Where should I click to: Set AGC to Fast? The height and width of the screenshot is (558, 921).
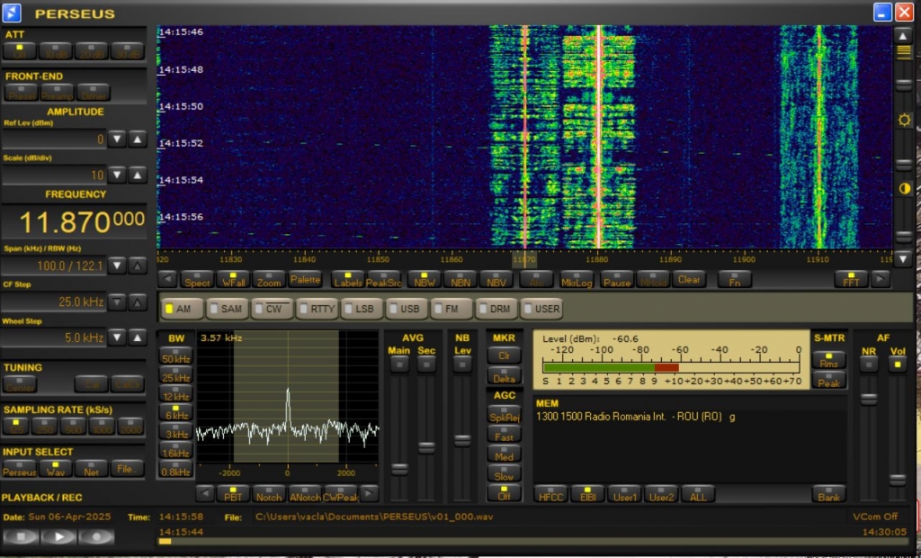(x=504, y=434)
